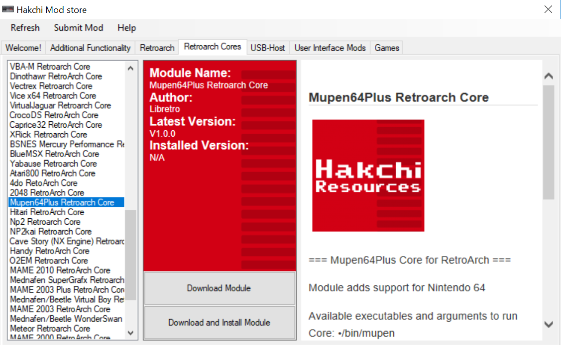The image size is (561, 345).
Task: Click 'Available executables and arguments to run' text
Action: pyautogui.click(x=413, y=316)
